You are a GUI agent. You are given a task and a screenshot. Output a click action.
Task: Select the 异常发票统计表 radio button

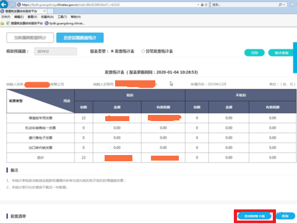pyautogui.click(x=143, y=51)
